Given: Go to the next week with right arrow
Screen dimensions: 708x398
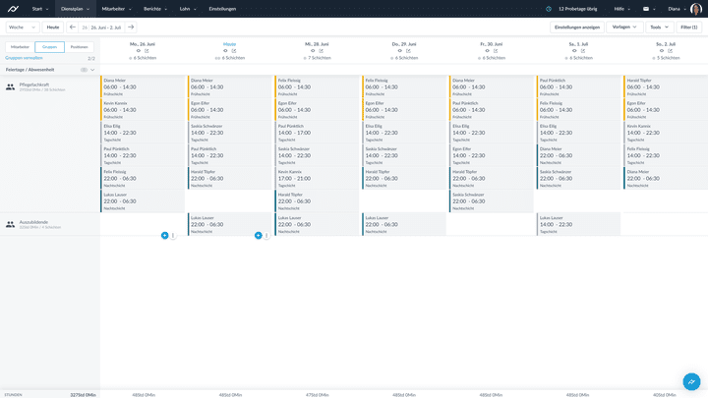Looking at the screenshot, I should pyautogui.click(x=131, y=28).
